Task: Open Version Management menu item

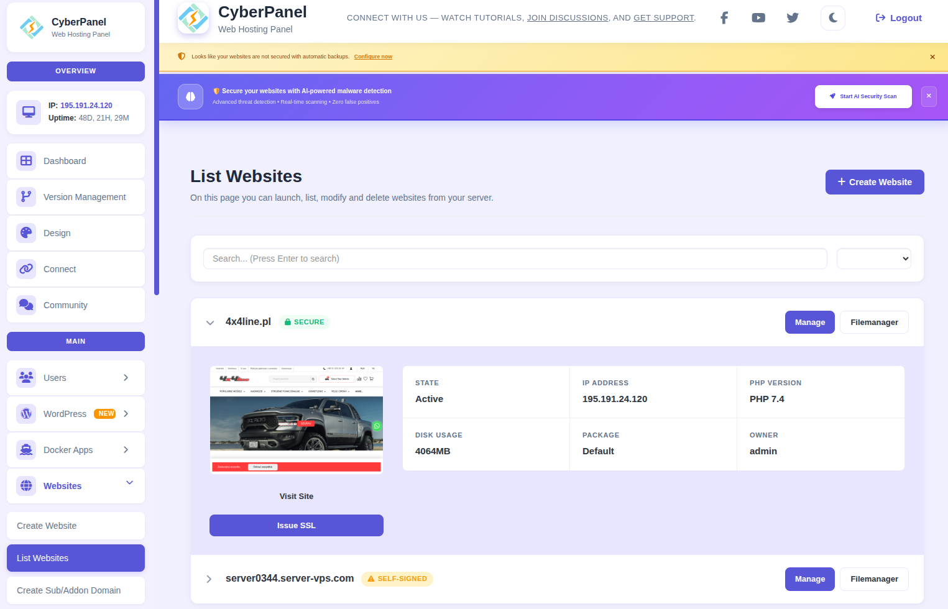Action: coord(76,197)
